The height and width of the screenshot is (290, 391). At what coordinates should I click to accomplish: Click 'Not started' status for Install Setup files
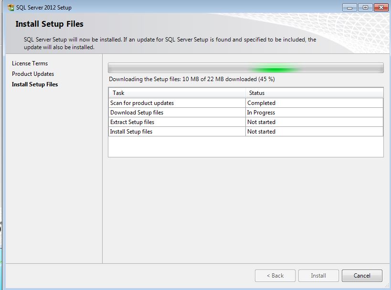(315, 131)
